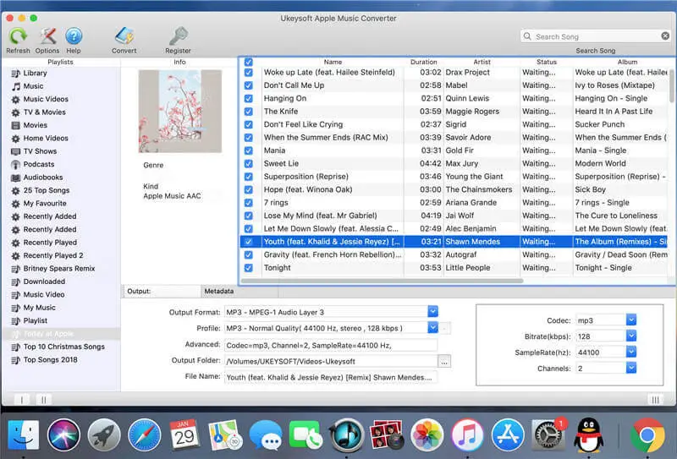Viewport: 677px width, 459px height.
Task: Uncheck the Mania song checkbox
Action: (249, 150)
